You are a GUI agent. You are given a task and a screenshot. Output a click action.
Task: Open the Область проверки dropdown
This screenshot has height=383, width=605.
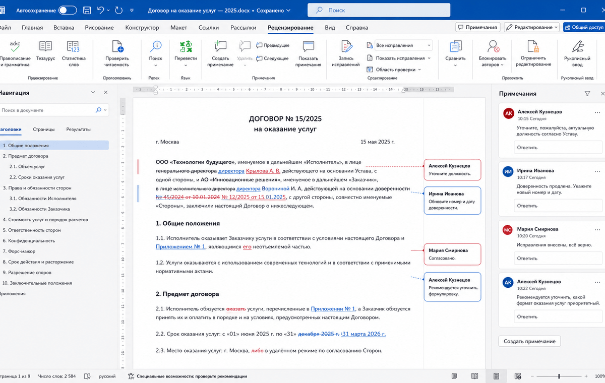click(394, 70)
